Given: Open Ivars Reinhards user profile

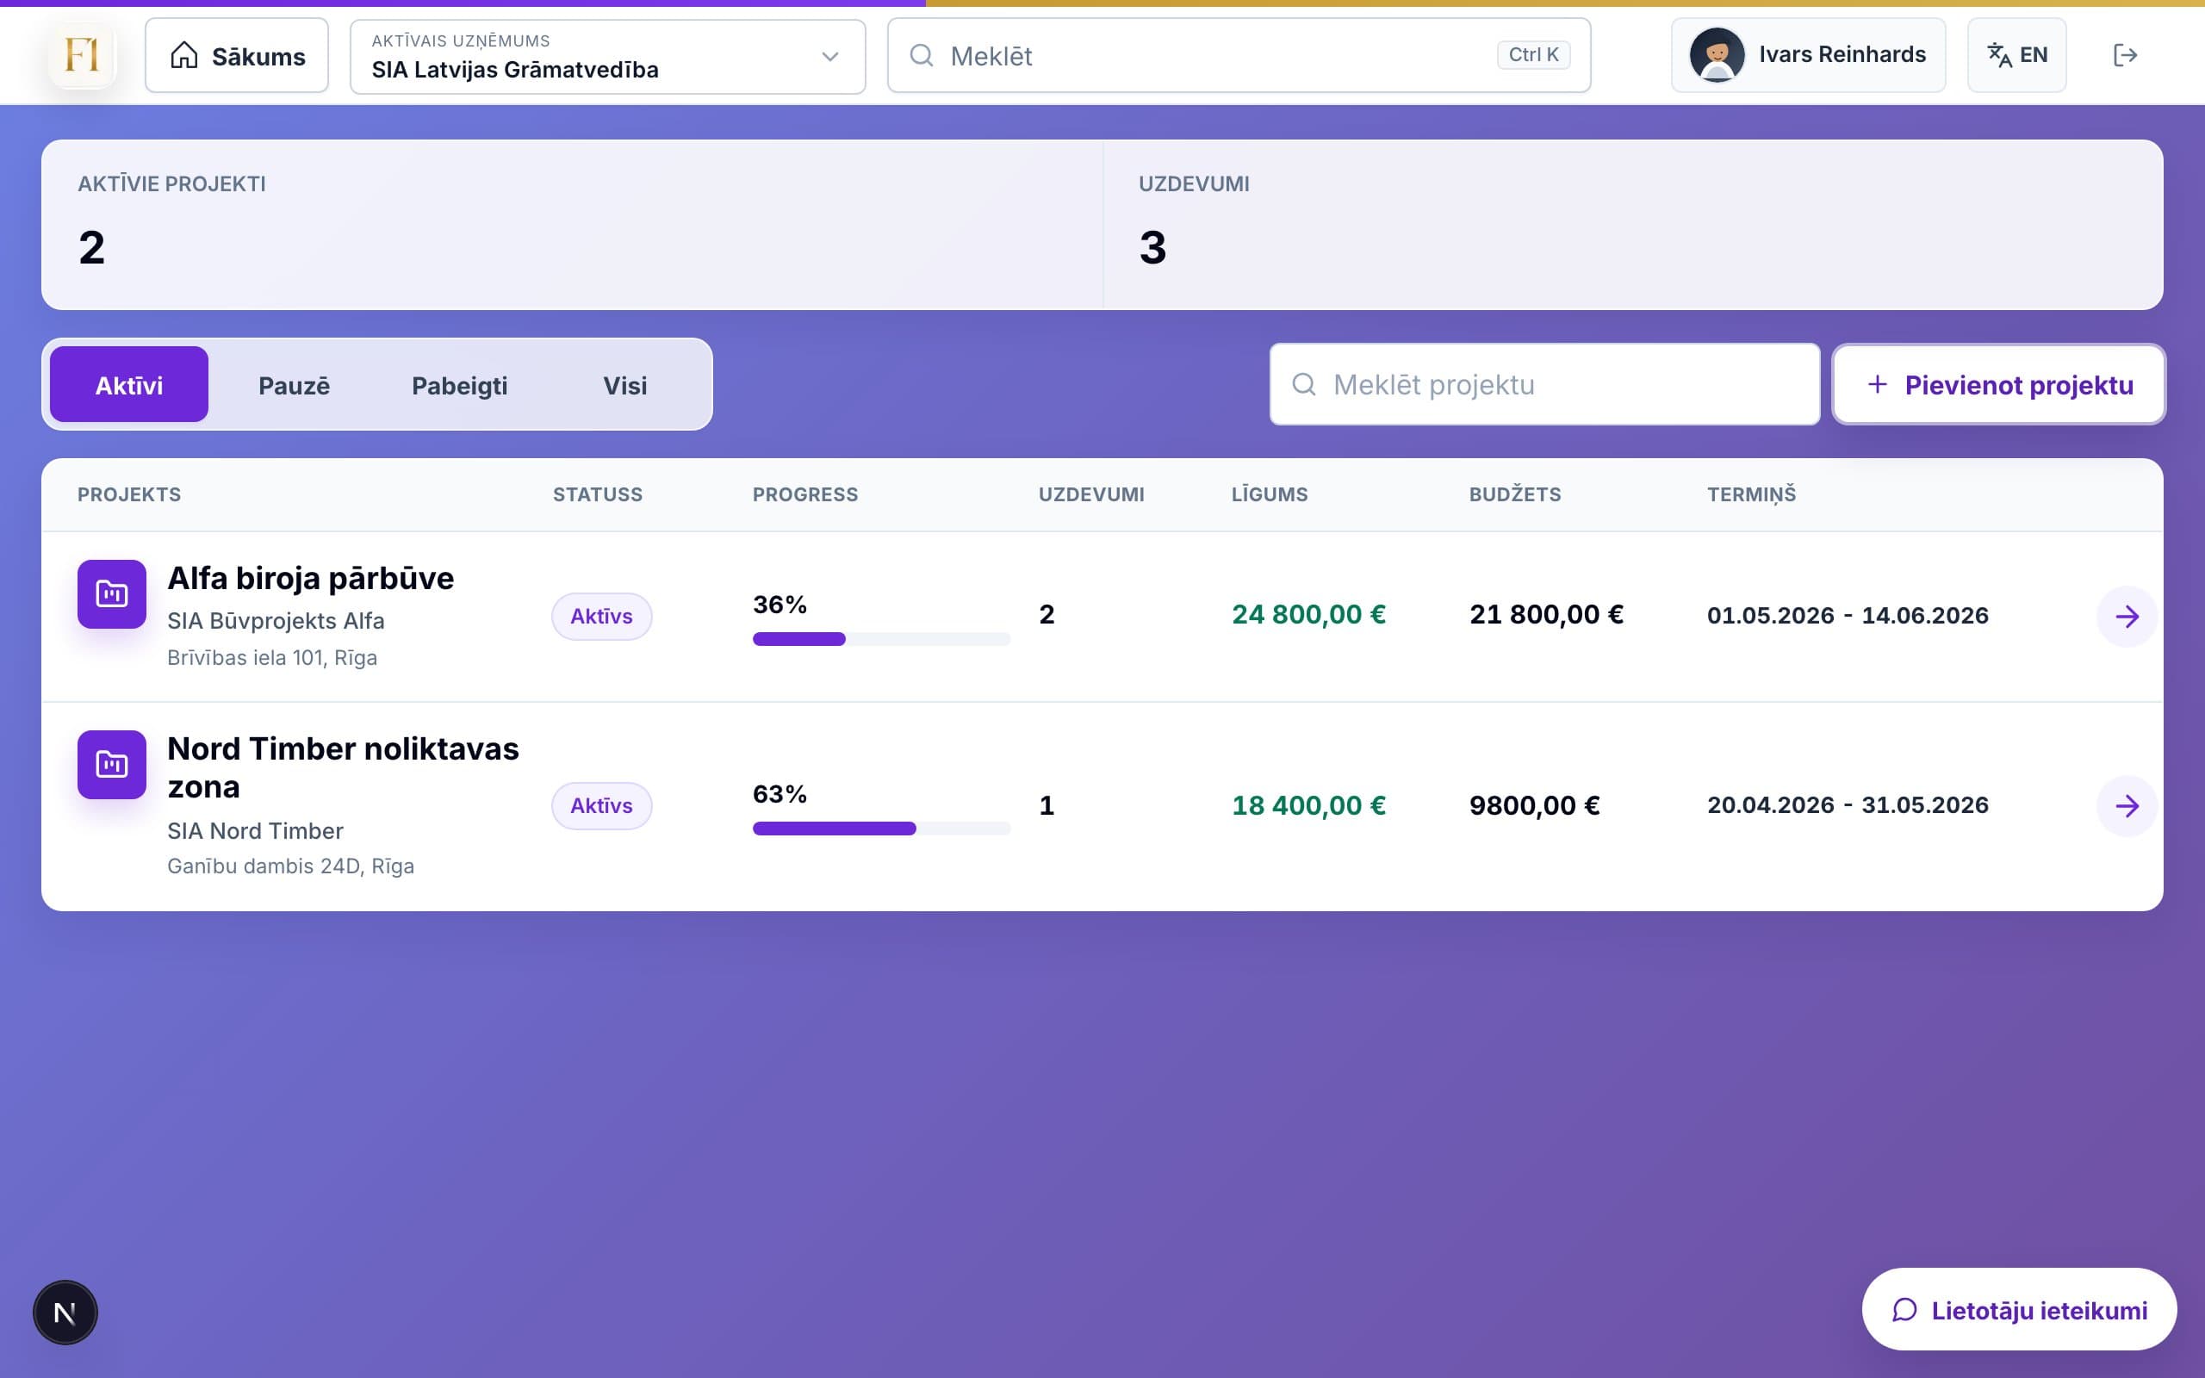Looking at the screenshot, I should [x=1808, y=56].
